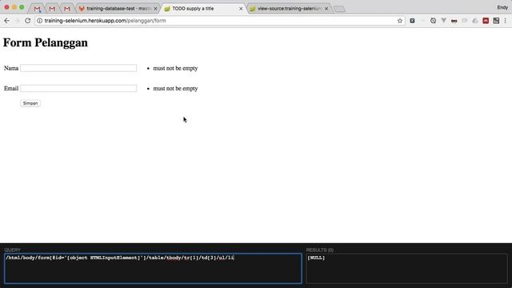Open the second Gmail tab
Image resolution: width=512 pixels, height=288 pixels.
pos(52,9)
